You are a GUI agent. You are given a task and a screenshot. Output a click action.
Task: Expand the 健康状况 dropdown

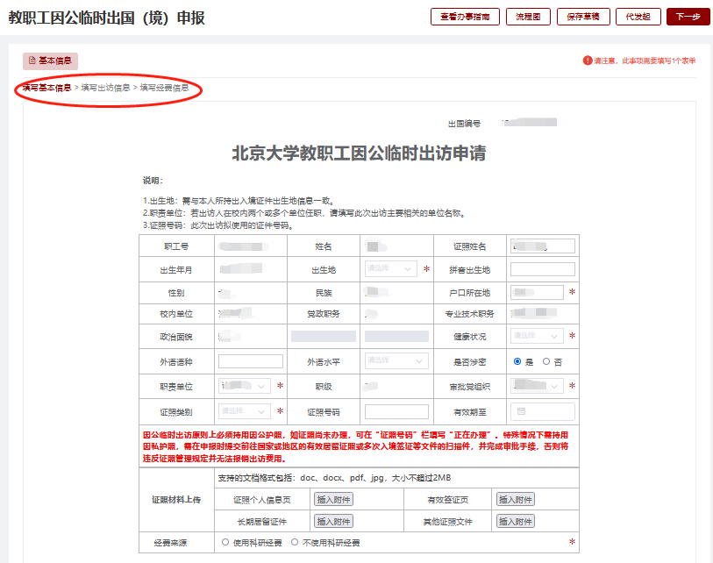(537, 336)
